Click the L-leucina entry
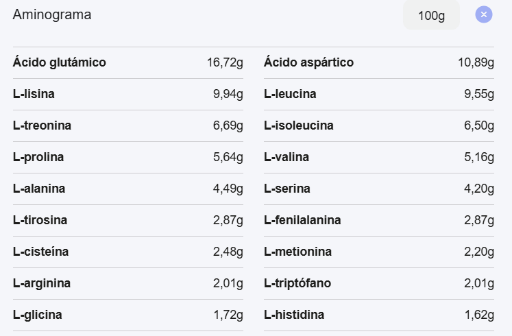This screenshot has width=512, height=336. coord(379,94)
